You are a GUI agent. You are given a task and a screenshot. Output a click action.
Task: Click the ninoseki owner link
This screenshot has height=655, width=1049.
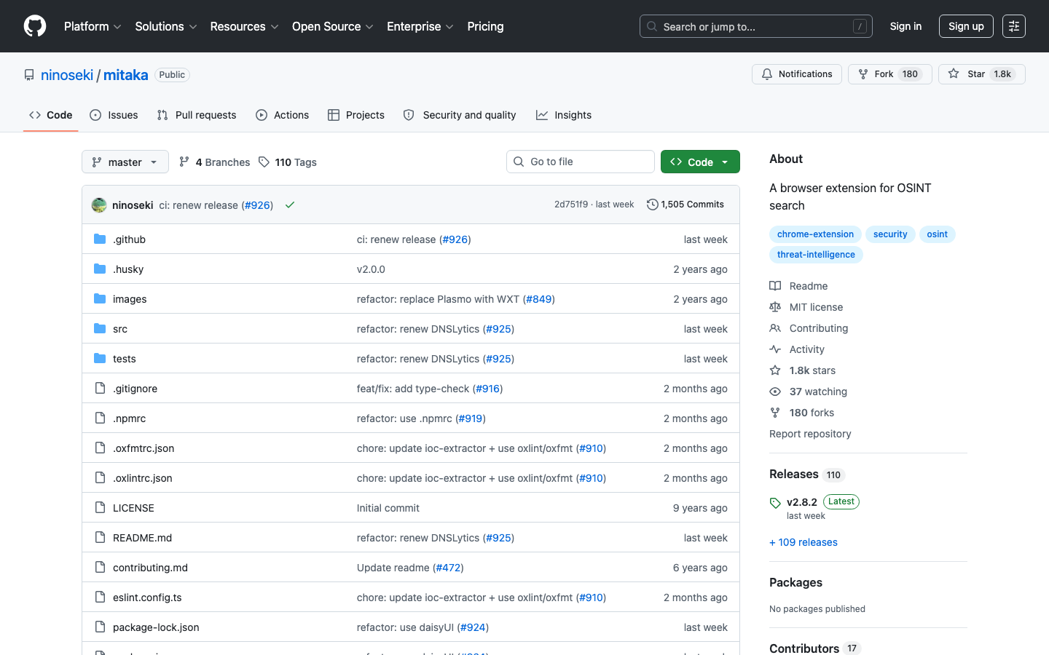67,75
